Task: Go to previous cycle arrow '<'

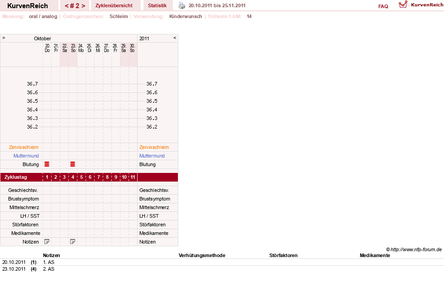Action: point(67,6)
